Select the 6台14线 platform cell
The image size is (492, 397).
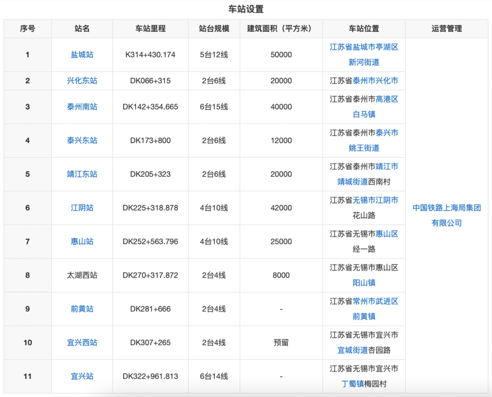pos(214,377)
